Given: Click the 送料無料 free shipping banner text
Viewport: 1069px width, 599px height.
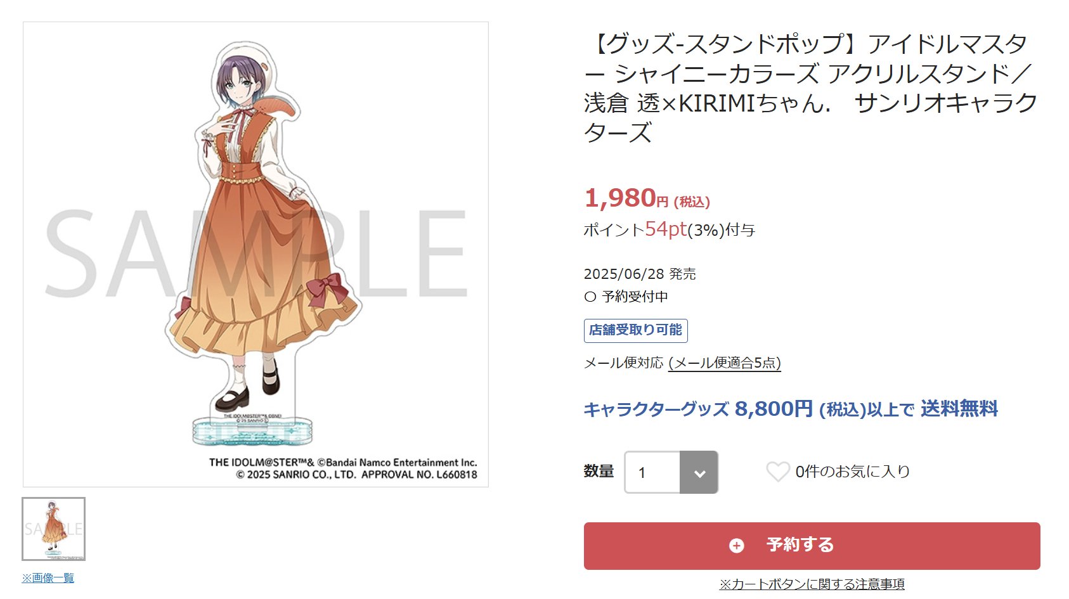Looking at the screenshot, I should pos(959,409).
